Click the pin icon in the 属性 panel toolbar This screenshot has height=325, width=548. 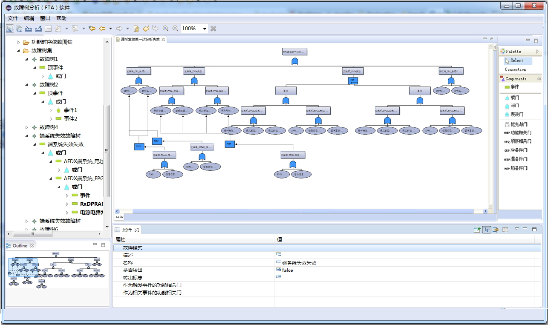point(477,230)
